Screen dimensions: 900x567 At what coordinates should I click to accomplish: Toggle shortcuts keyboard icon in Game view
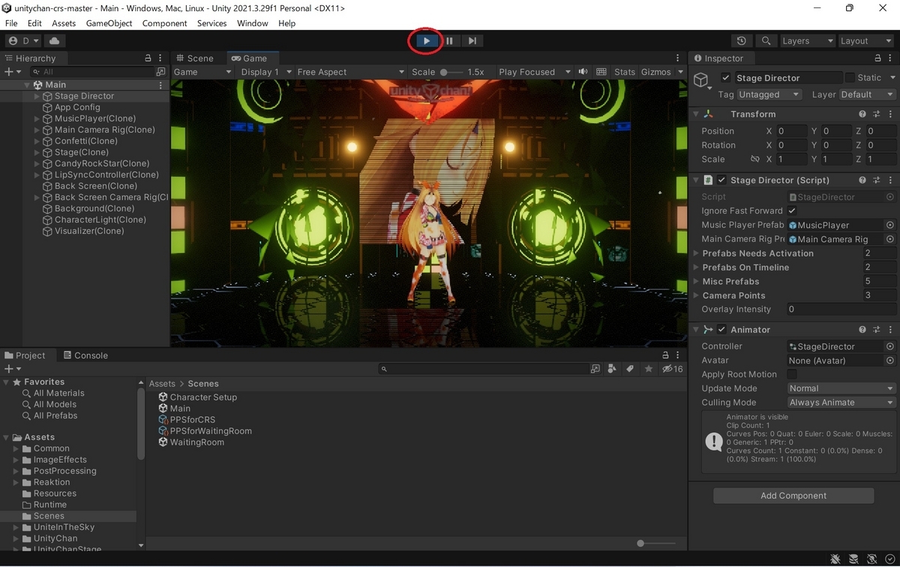601,72
